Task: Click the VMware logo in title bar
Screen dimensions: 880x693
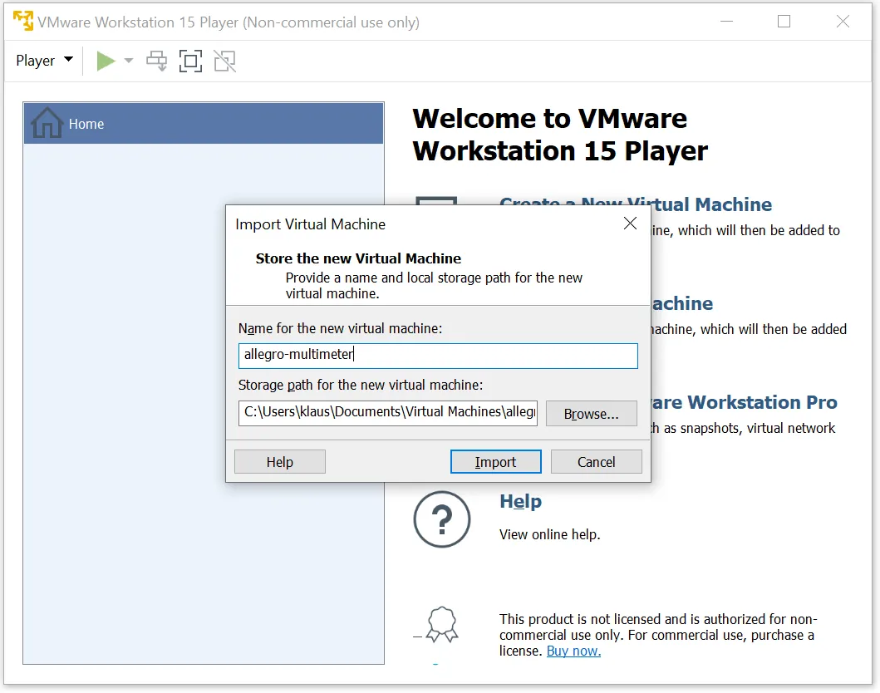Action: click(22, 22)
